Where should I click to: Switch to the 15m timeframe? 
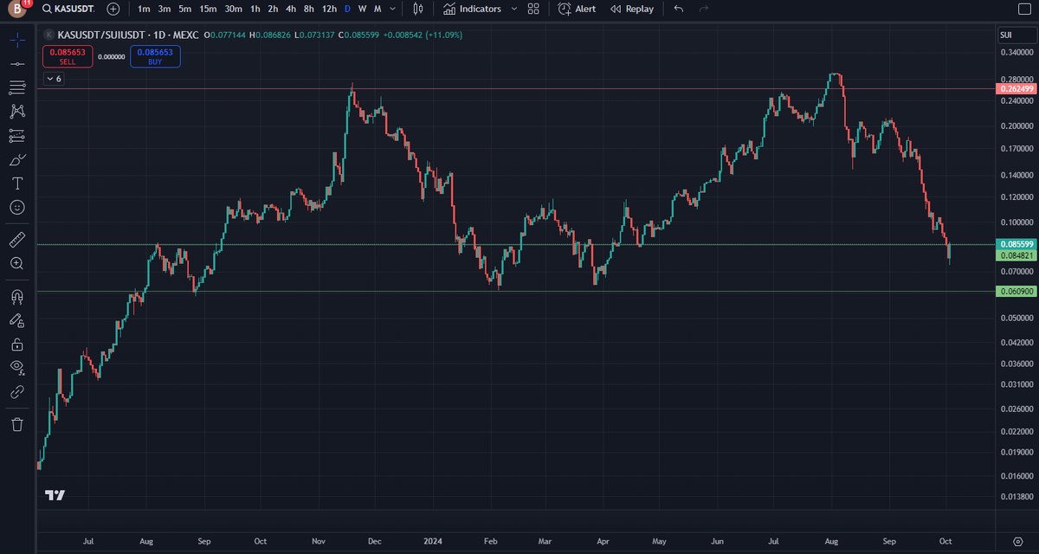pos(208,9)
